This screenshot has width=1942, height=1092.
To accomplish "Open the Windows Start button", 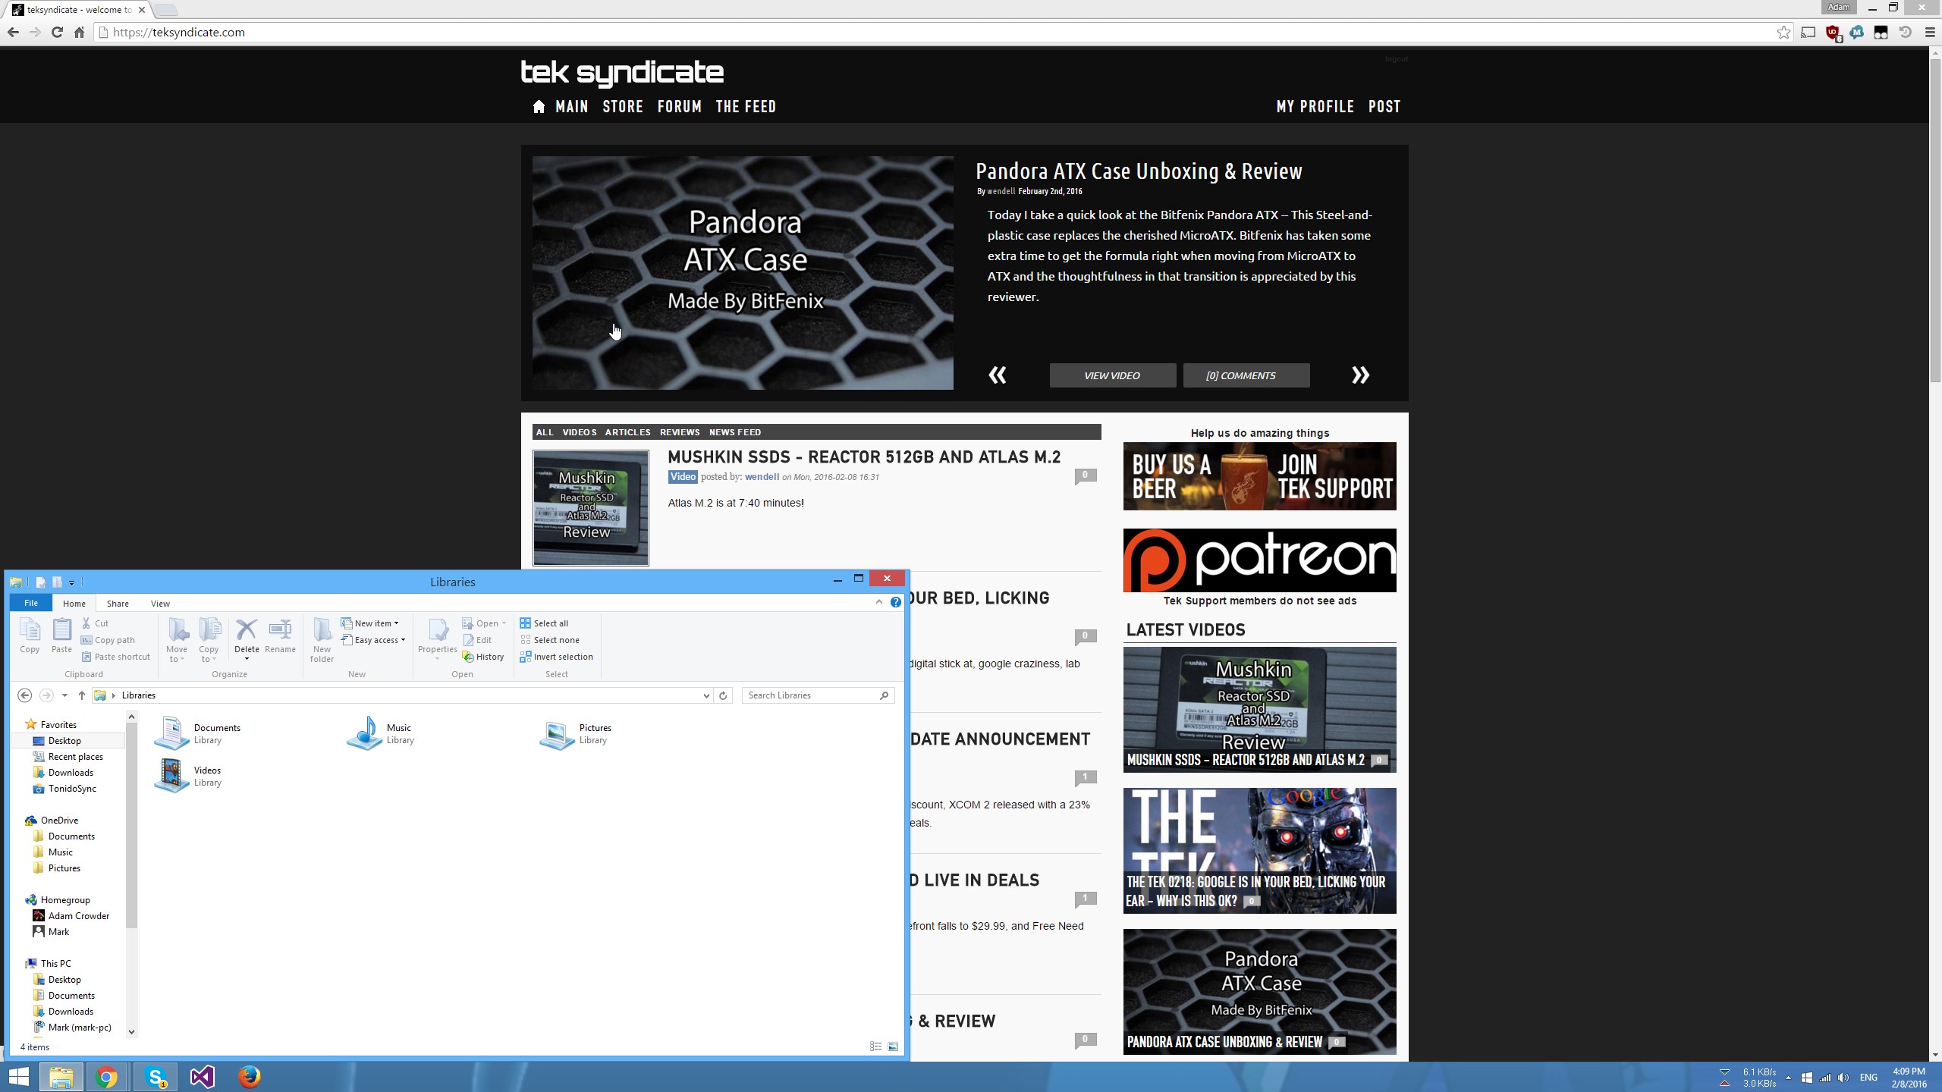I will tap(19, 1077).
